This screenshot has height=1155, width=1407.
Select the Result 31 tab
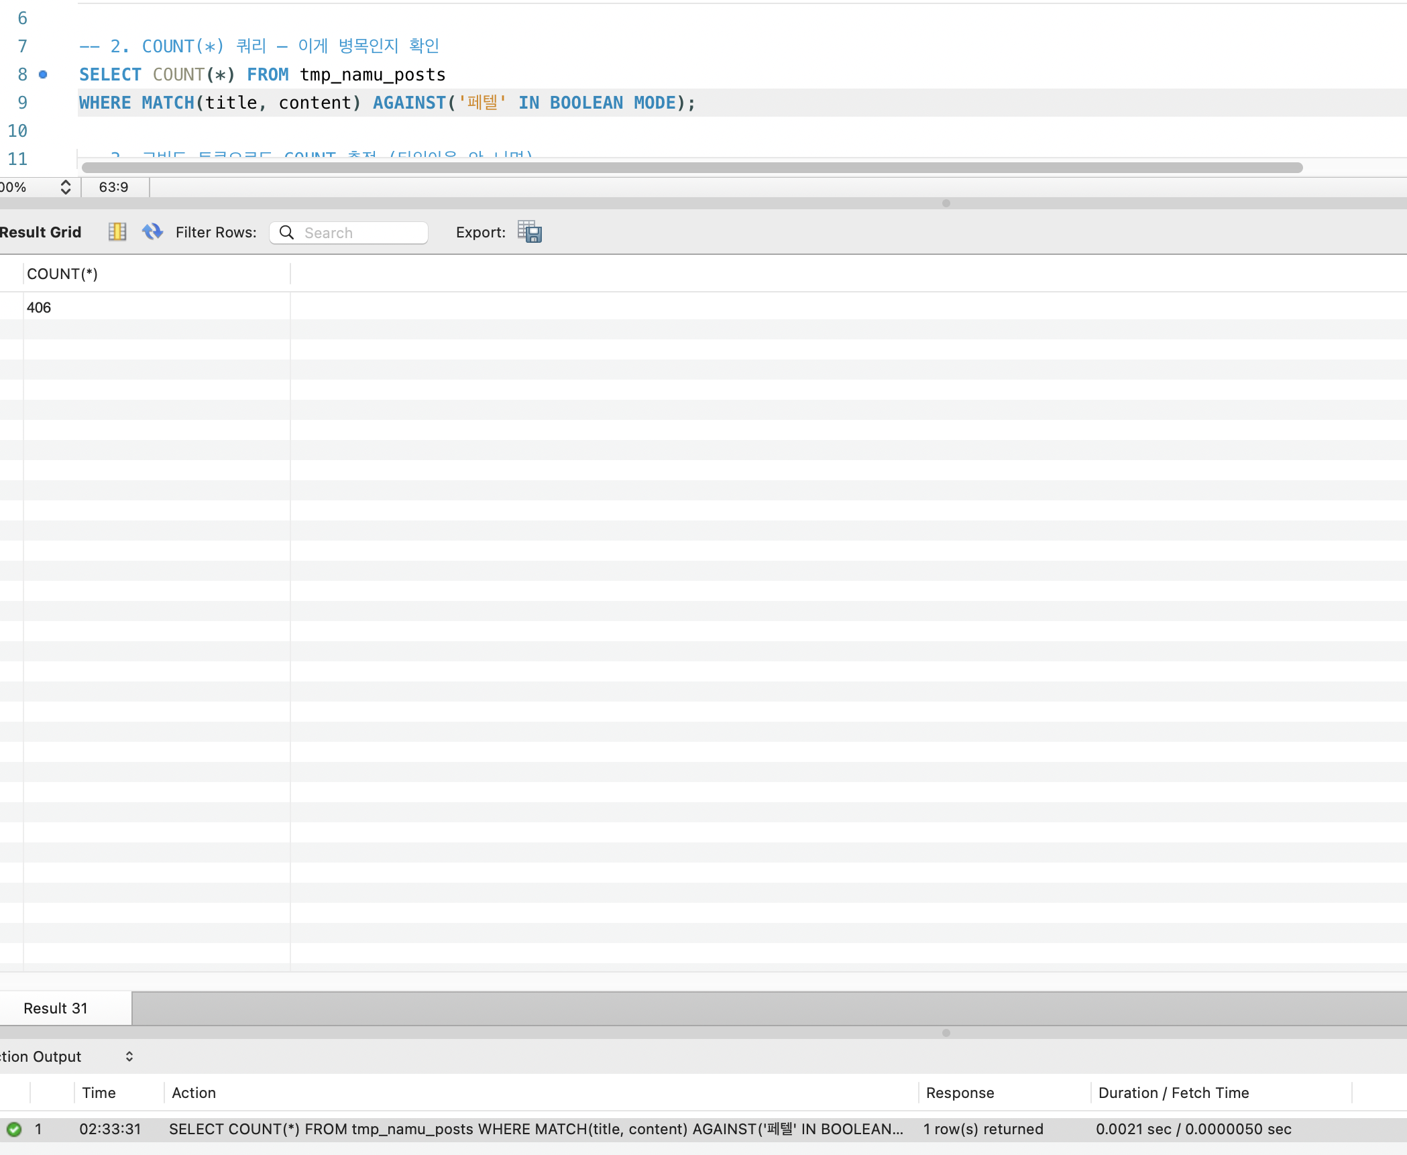pyautogui.click(x=56, y=1008)
